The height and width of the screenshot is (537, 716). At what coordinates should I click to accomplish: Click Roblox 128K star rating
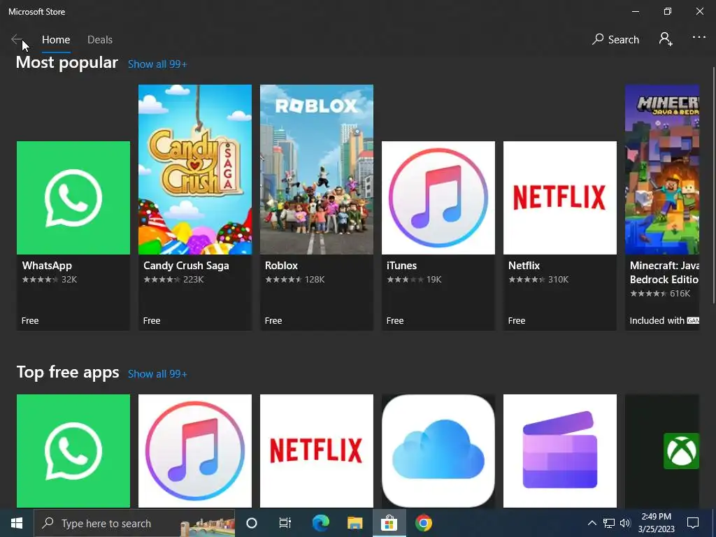[x=294, y=280]
